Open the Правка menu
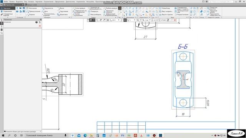Screen dimensions: 246x138 point(12,2)
